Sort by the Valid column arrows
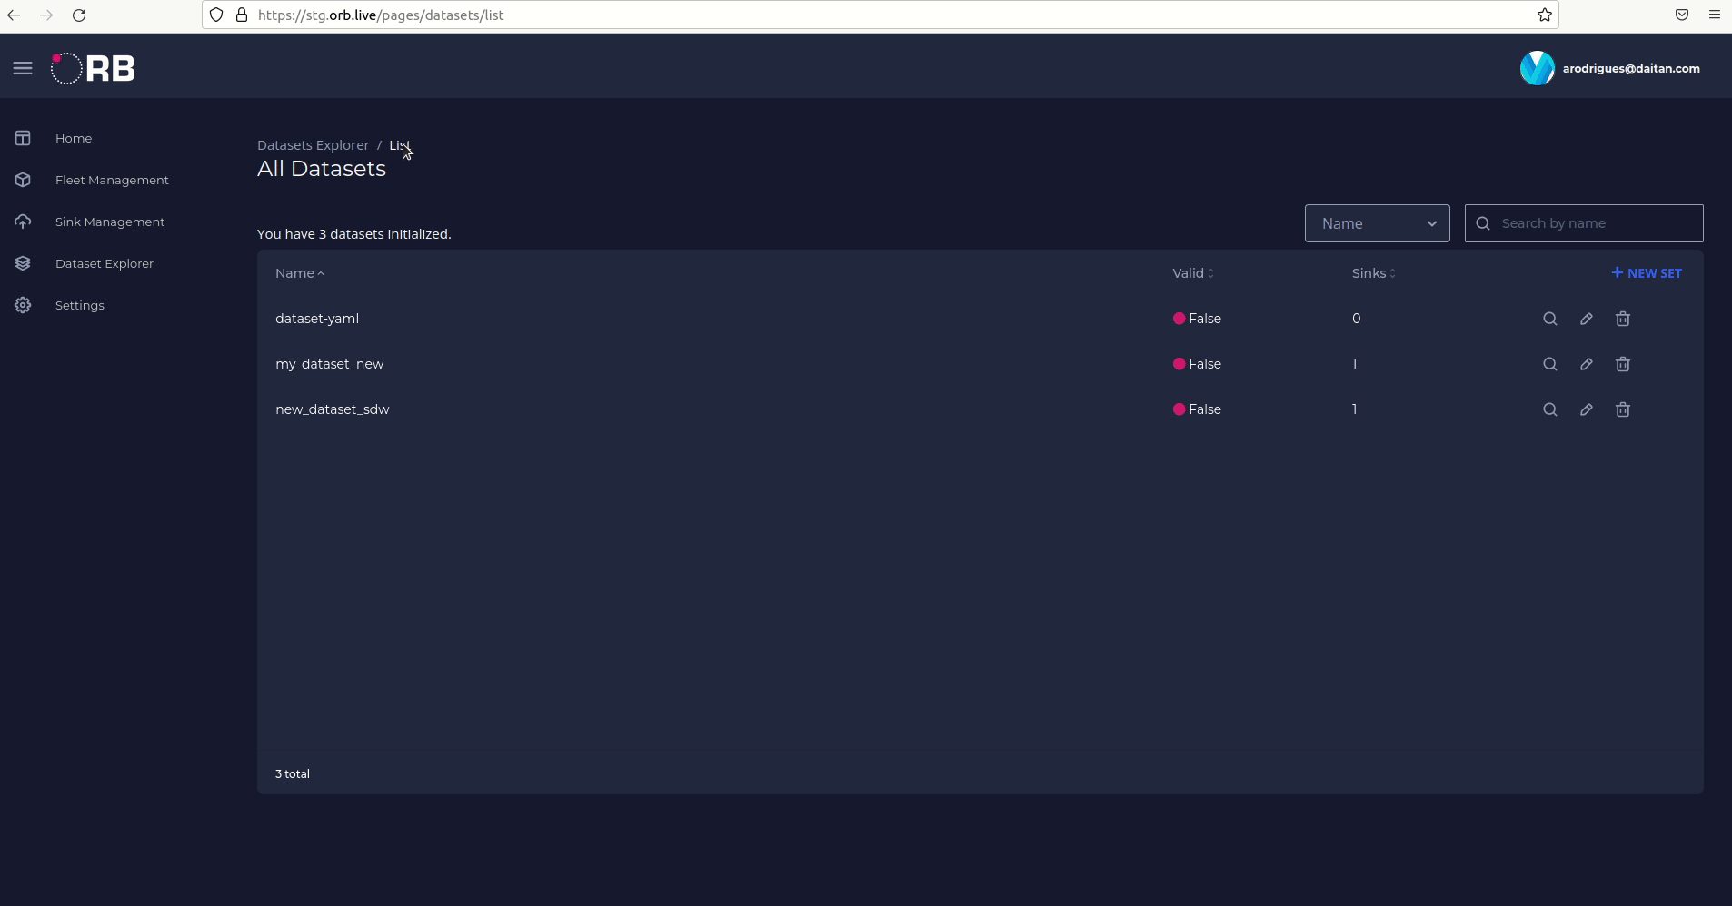Screen dimensions: 1732x906 1212,272
